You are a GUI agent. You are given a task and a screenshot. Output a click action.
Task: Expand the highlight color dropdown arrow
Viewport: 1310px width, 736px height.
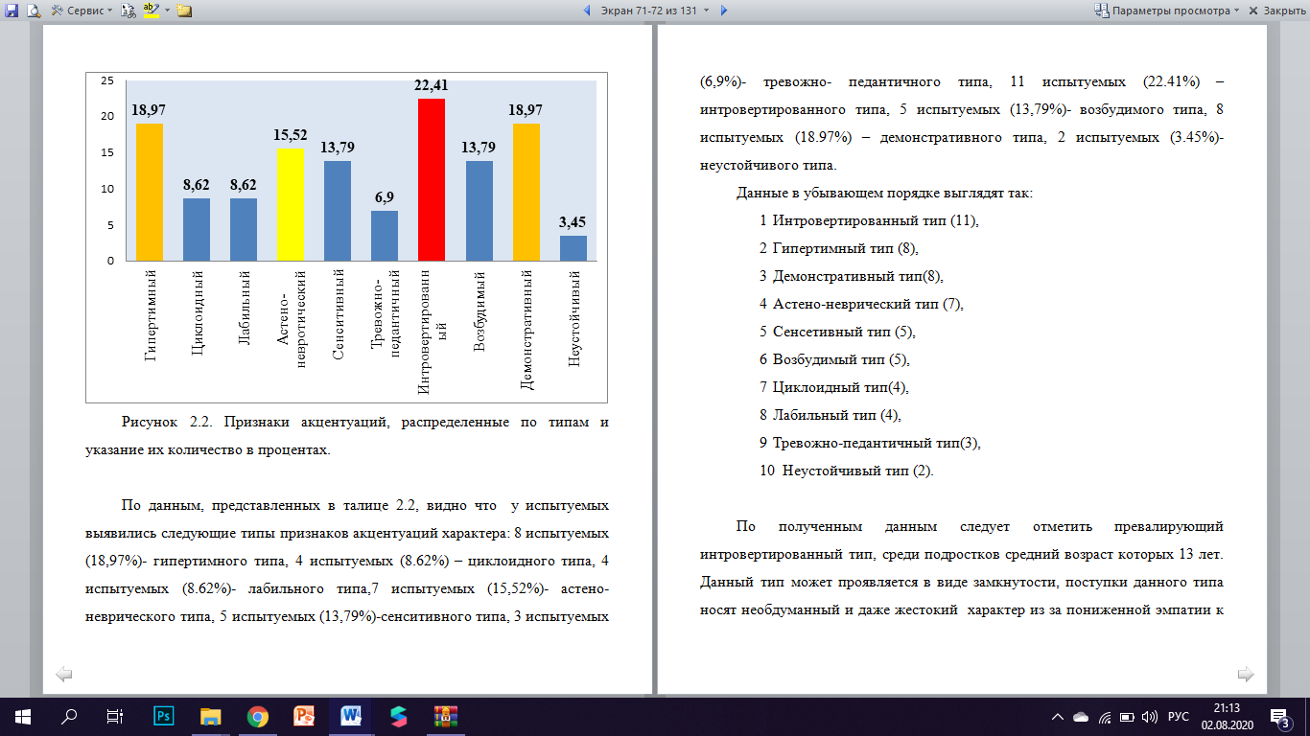(167, 11)
